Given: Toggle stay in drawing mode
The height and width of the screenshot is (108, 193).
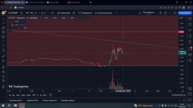Looking at the screenshot, I should tap(3, 72).
